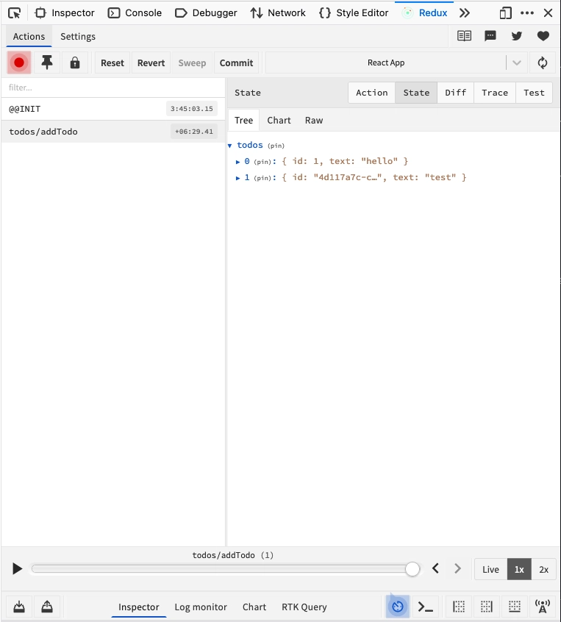Click the heart support icon
This screenshot has height=622, width=561.
click(543, 36)
